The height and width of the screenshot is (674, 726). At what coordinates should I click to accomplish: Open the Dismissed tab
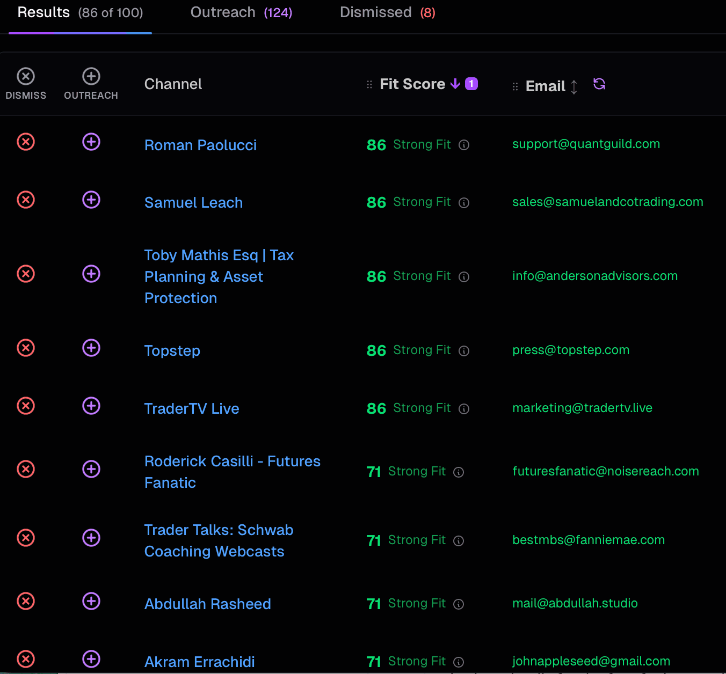click(388, 13)
